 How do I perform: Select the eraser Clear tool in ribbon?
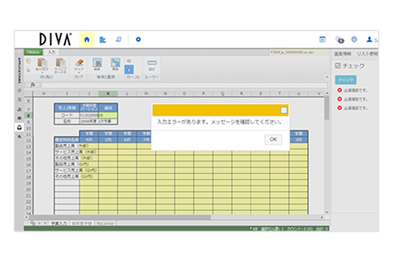[79, 62]
